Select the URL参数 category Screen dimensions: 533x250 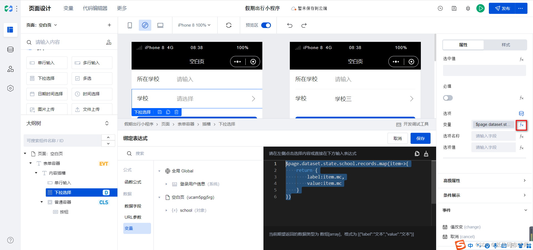133,217
